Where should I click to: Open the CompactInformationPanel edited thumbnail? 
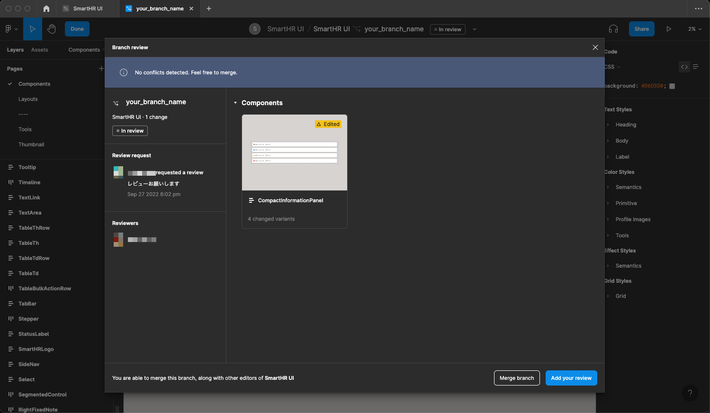pos(294,153)
